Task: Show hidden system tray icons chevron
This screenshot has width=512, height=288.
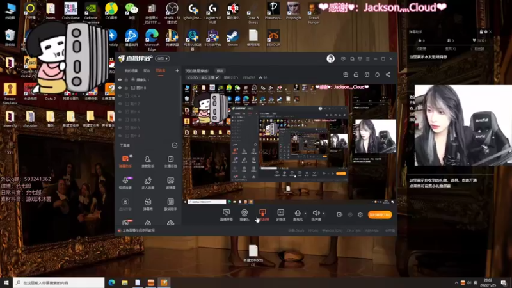Action: [456, 283]
